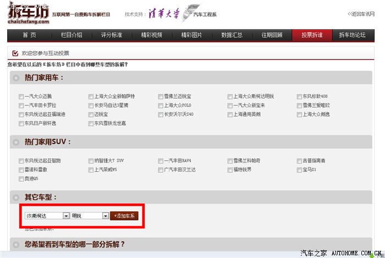
Task: Open the 数据汇总 navigation item
Action: click(232, 35)
